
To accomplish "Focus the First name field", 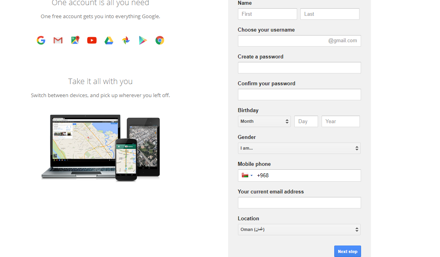I will pos(268,14).
